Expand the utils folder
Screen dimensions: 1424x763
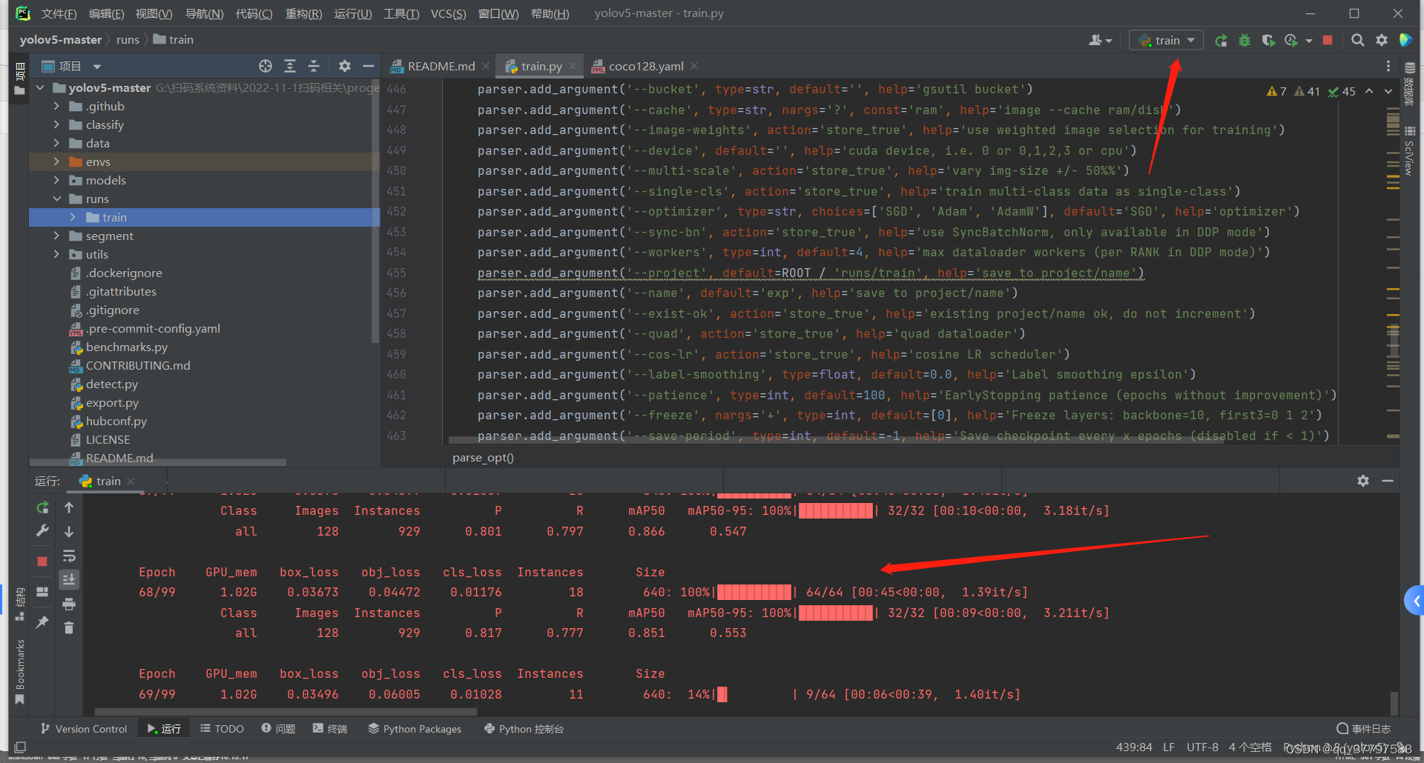tap(56, 254)
